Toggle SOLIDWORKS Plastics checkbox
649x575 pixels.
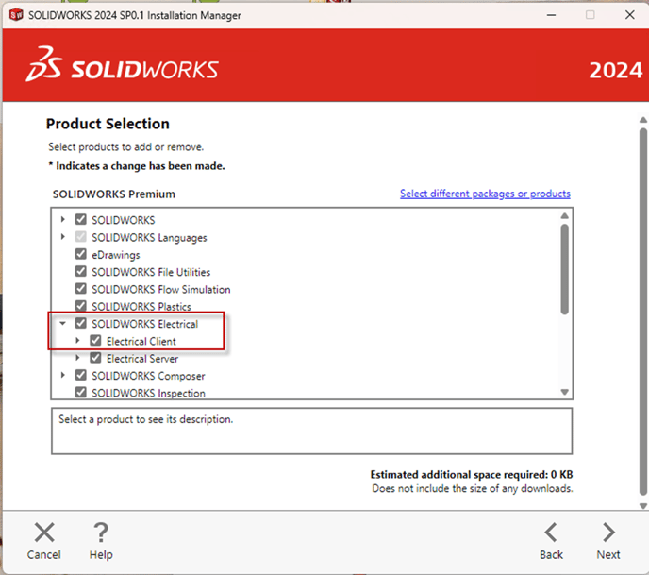[x=80, y=307]
